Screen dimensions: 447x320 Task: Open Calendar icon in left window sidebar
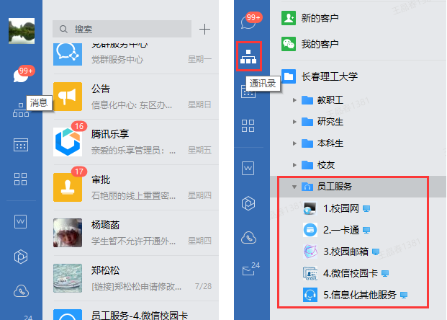point(21,145)
